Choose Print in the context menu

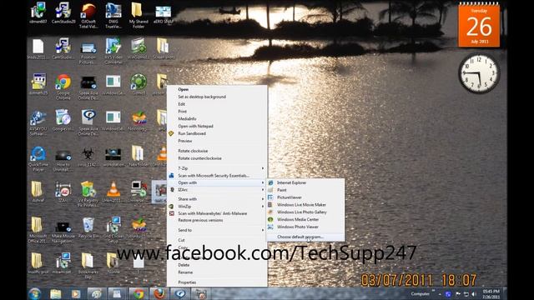217,112
